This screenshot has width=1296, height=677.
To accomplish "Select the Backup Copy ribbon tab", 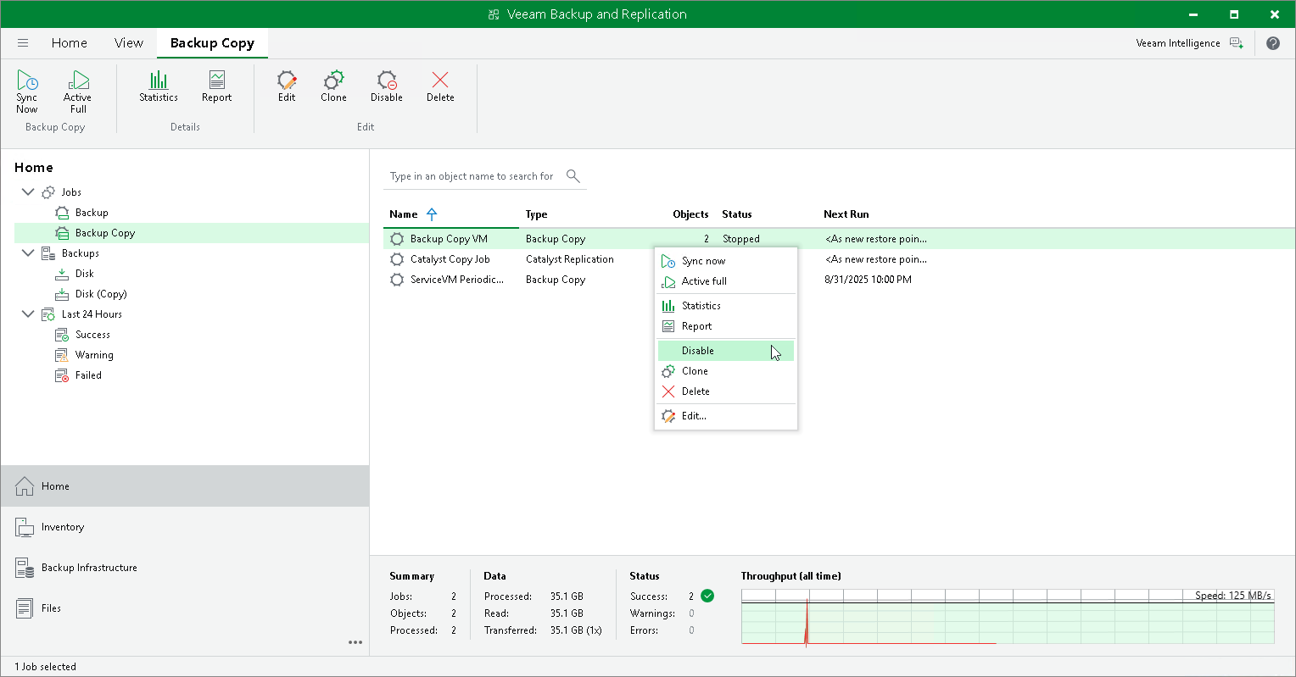I will (212, 43).
